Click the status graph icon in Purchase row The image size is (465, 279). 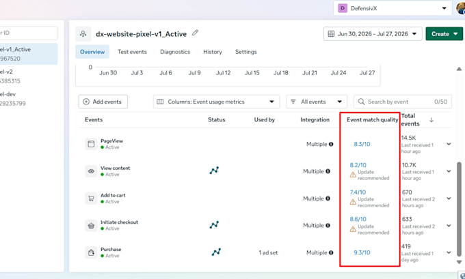(216, 252)
